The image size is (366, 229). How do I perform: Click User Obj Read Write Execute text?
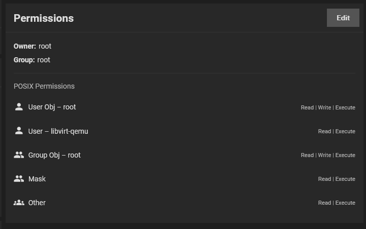328,107
